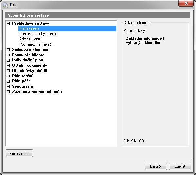Expand the Ostatní dokumenty group

[x=8, y=65]
